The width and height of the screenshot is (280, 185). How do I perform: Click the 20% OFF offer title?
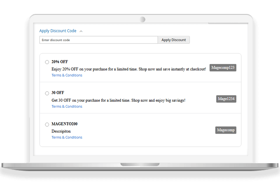(60, 62)
